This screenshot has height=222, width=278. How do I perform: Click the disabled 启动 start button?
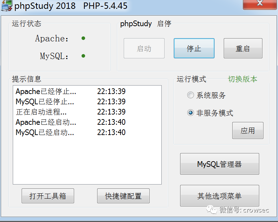tap(144, 48)
